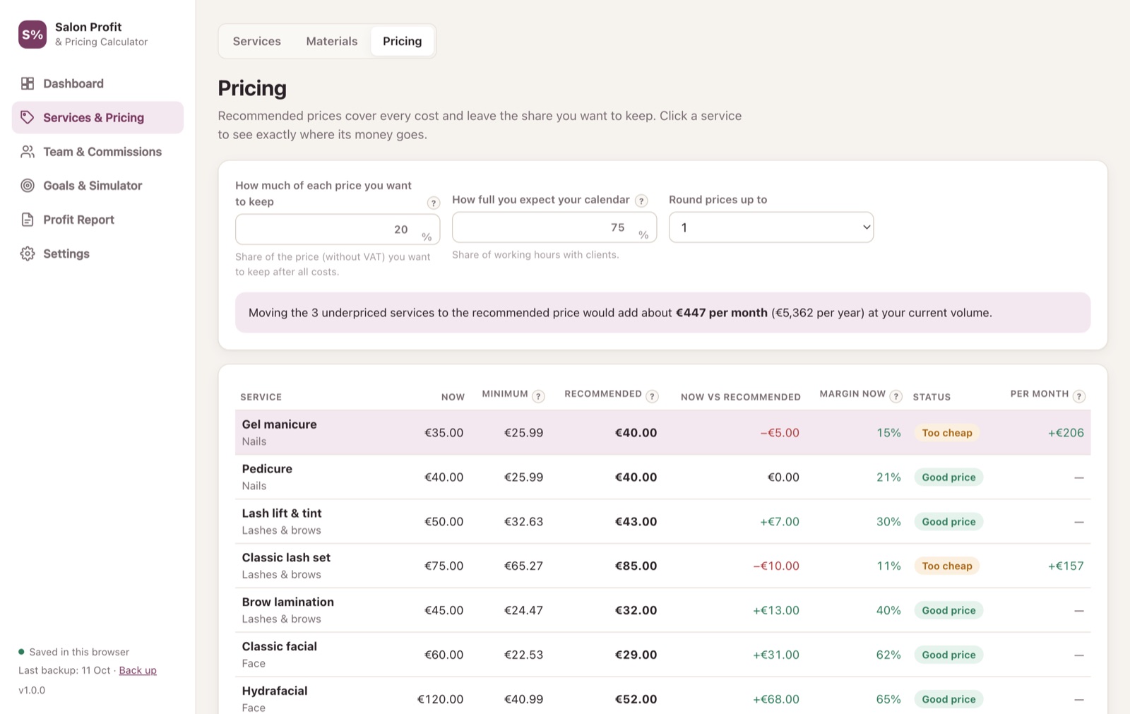Screen dimensions: 1130x714
Task: Click the +€157 per month value
Action: click(x=1066, y=566)
